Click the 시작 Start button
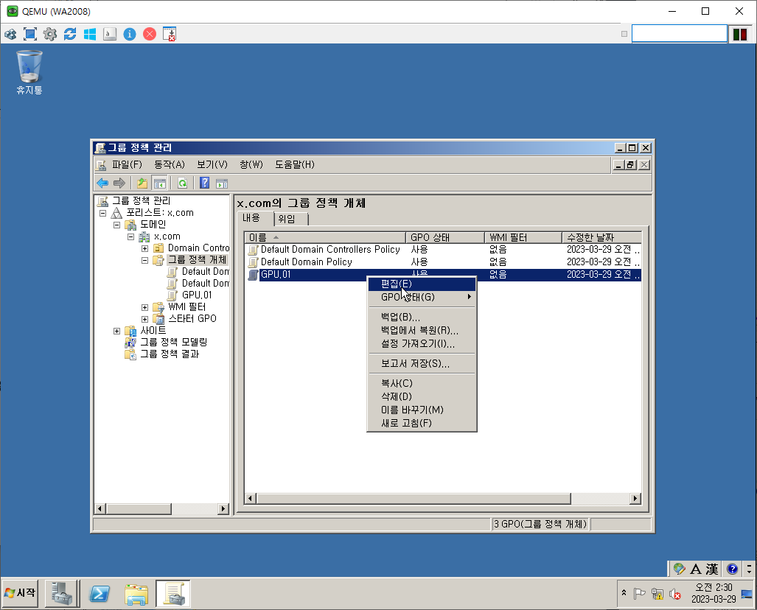Screen dimensions: 757x610 click(x=21, y=592)
